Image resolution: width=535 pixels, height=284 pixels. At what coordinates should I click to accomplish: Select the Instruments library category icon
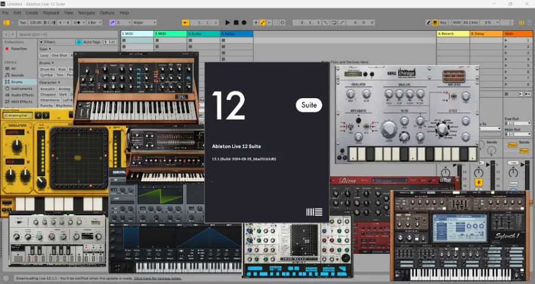click(x=7, y=88)
